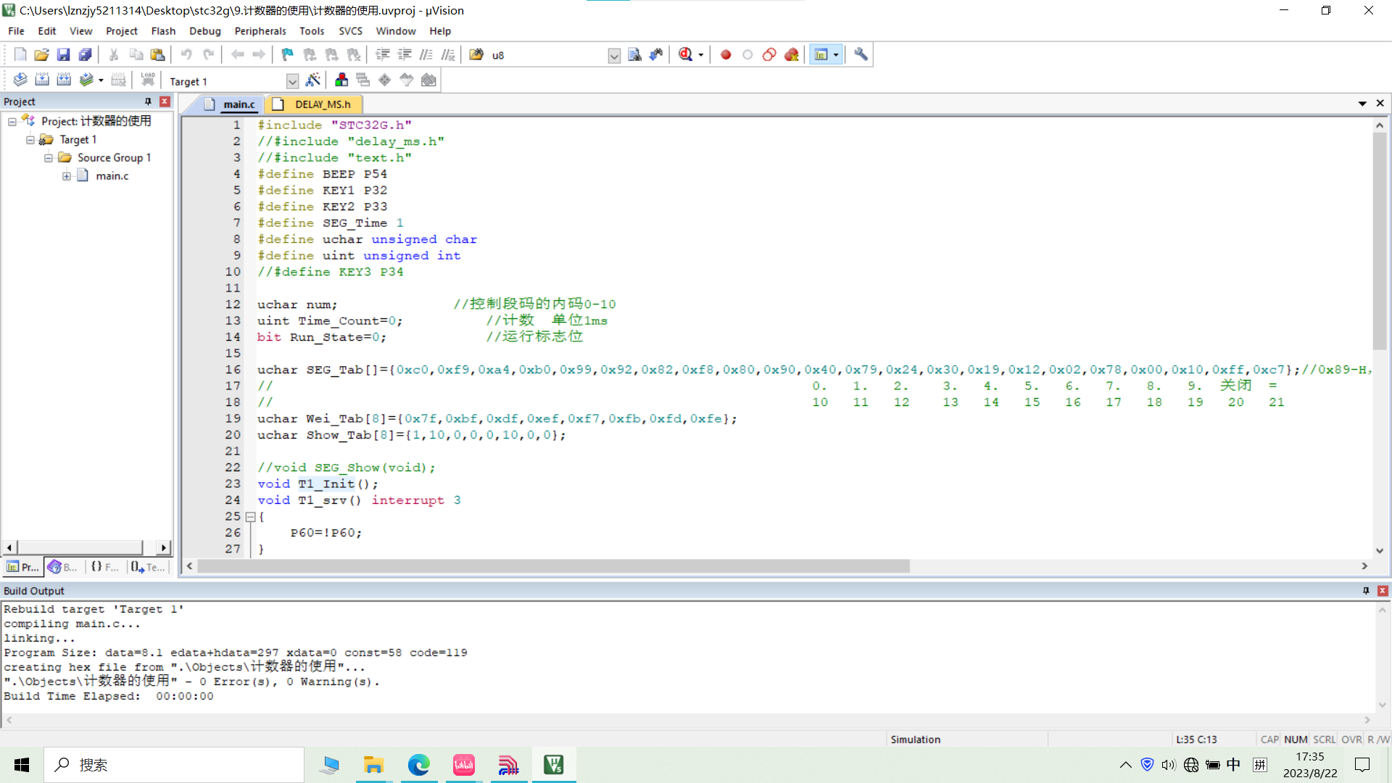Open the Target 1 selection dropdown
This screenshot has width=1392, height=783.
(x=292, y=81)
